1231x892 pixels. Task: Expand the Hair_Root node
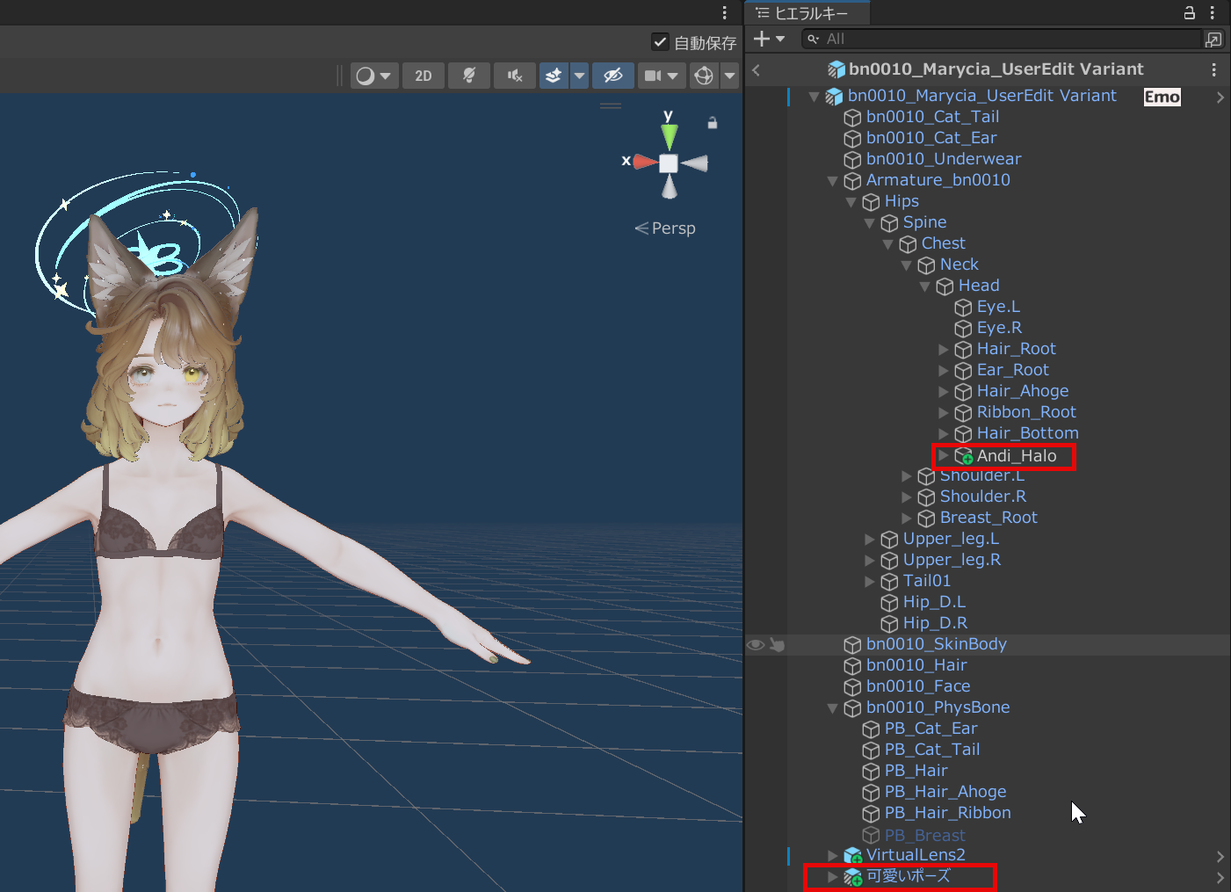coord(944,350)
